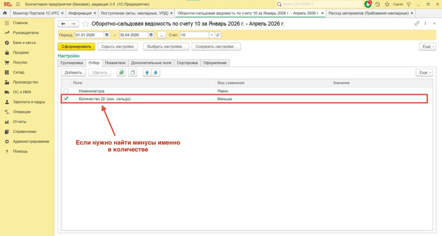Open the Оформление tab
Screen dimensions: 442x236
[x=215, y=63]
